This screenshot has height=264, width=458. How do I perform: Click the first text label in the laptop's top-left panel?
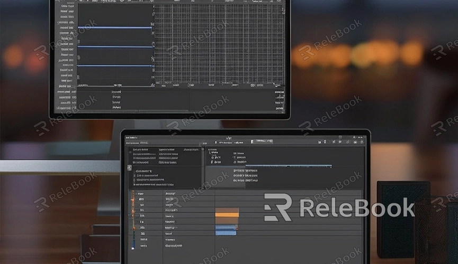point(141,150)
